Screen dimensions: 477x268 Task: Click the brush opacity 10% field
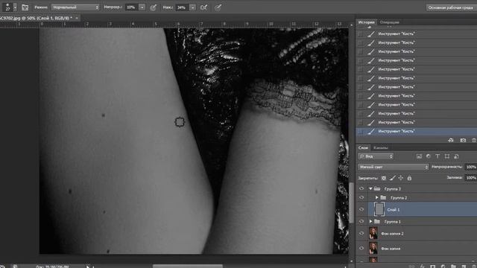(x=132, y=7)
